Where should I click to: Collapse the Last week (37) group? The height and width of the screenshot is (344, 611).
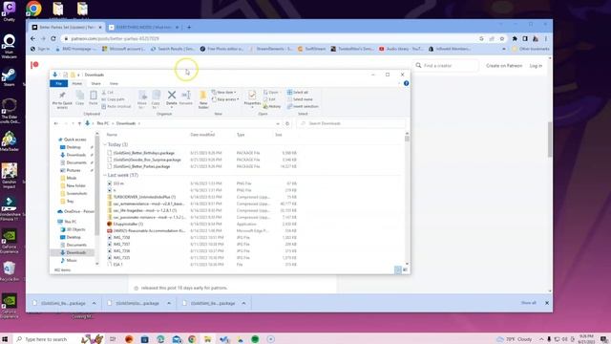click(x=105, y=175)
